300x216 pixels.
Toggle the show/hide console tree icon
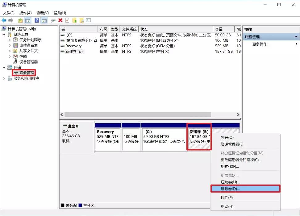click(x=27, y=20)
